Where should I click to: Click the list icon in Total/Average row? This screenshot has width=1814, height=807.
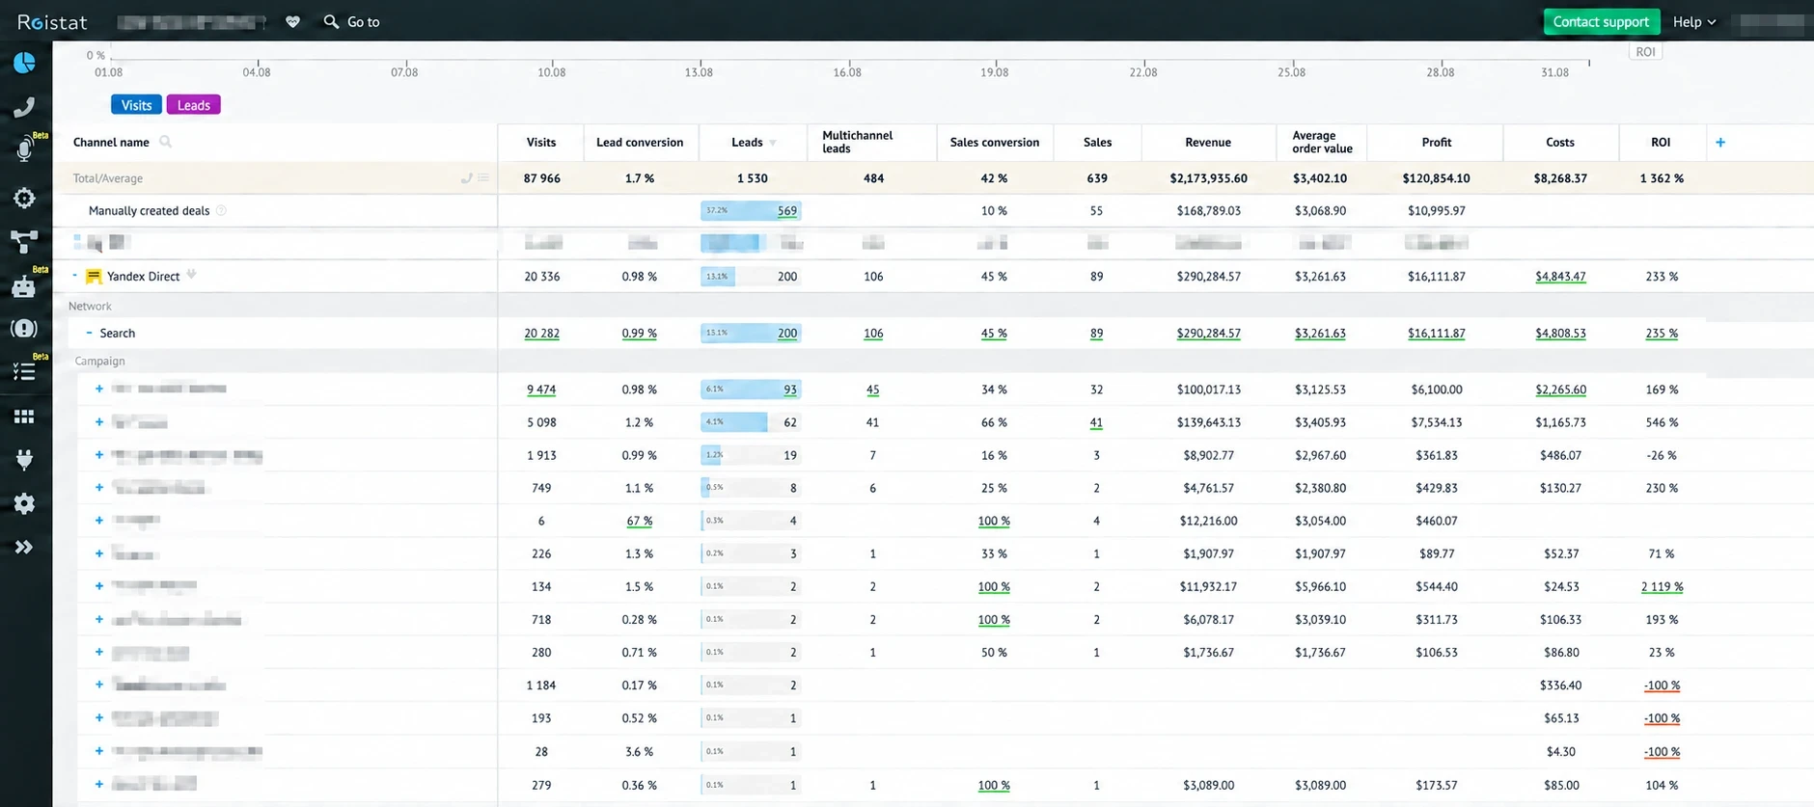click(483, 177)
